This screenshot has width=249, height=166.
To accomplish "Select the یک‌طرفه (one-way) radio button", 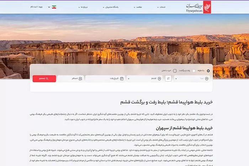I will (x=208, y=71).
